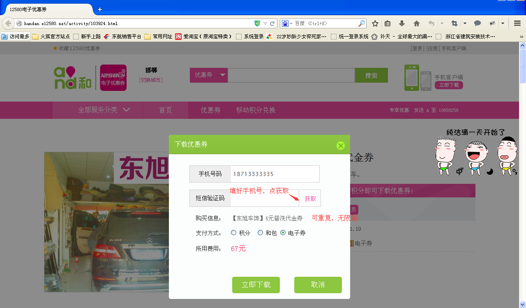
Task: Click 获取 to request SMS code
Action: (310, 198)
